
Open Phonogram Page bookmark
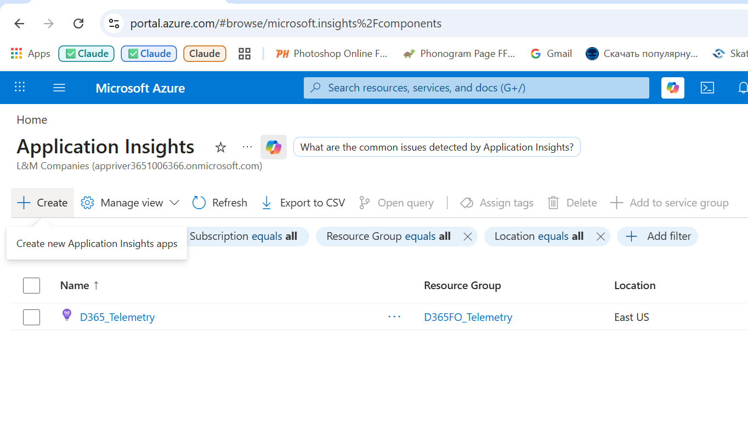459,54
